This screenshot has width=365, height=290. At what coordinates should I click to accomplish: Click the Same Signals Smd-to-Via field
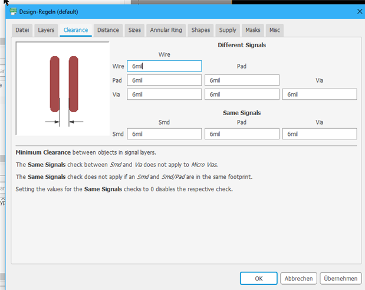[x=320, y=135]
